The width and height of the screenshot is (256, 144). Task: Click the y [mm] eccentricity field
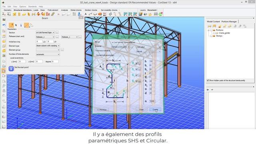tap(22, 62)
